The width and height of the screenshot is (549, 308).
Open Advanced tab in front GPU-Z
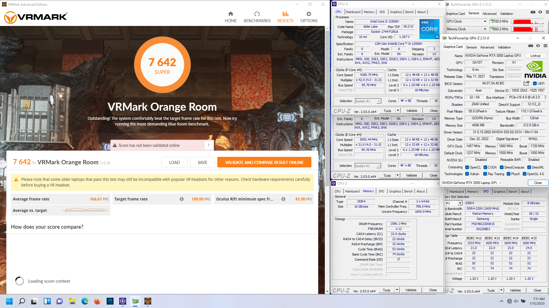click(487, 47)
